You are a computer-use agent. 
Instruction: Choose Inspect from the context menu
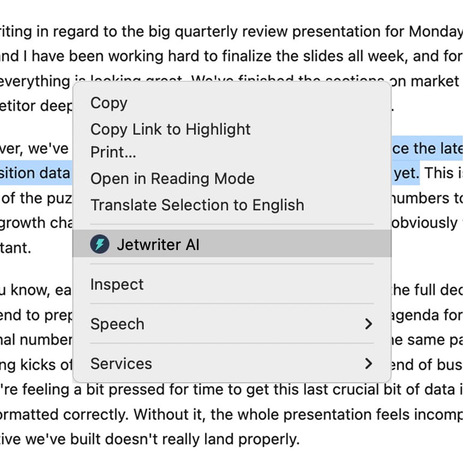point(117,284)
